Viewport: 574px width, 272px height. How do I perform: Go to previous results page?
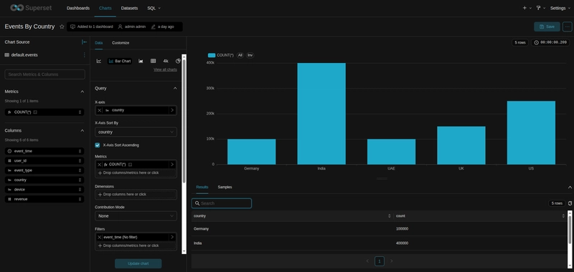pyautogui.click(x=367, y=261)
